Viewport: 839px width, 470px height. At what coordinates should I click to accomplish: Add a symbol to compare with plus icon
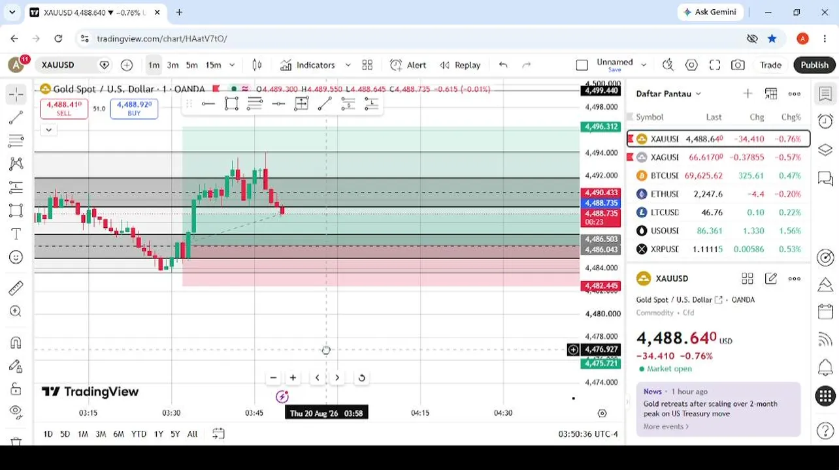(x=127, y=65)
